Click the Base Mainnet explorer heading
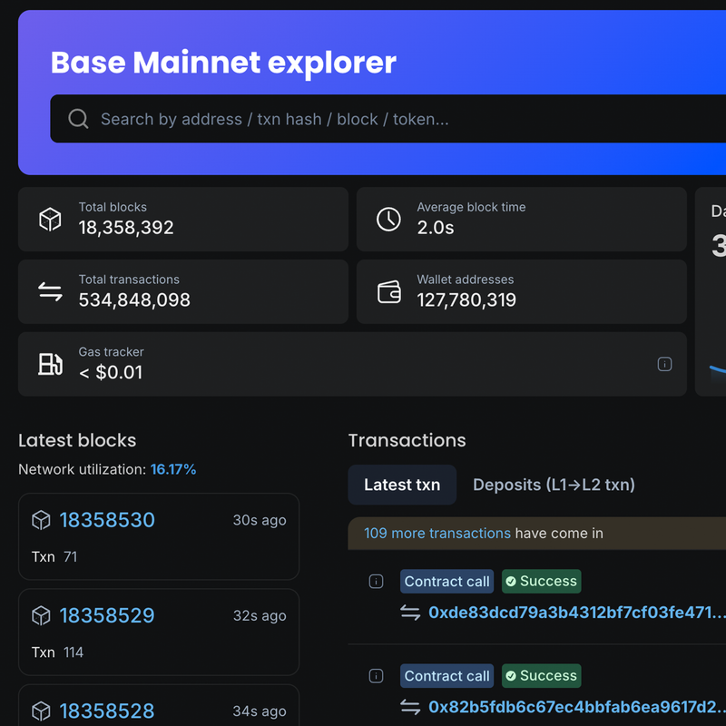The image size is (726, 726). [x=223, y=63]
